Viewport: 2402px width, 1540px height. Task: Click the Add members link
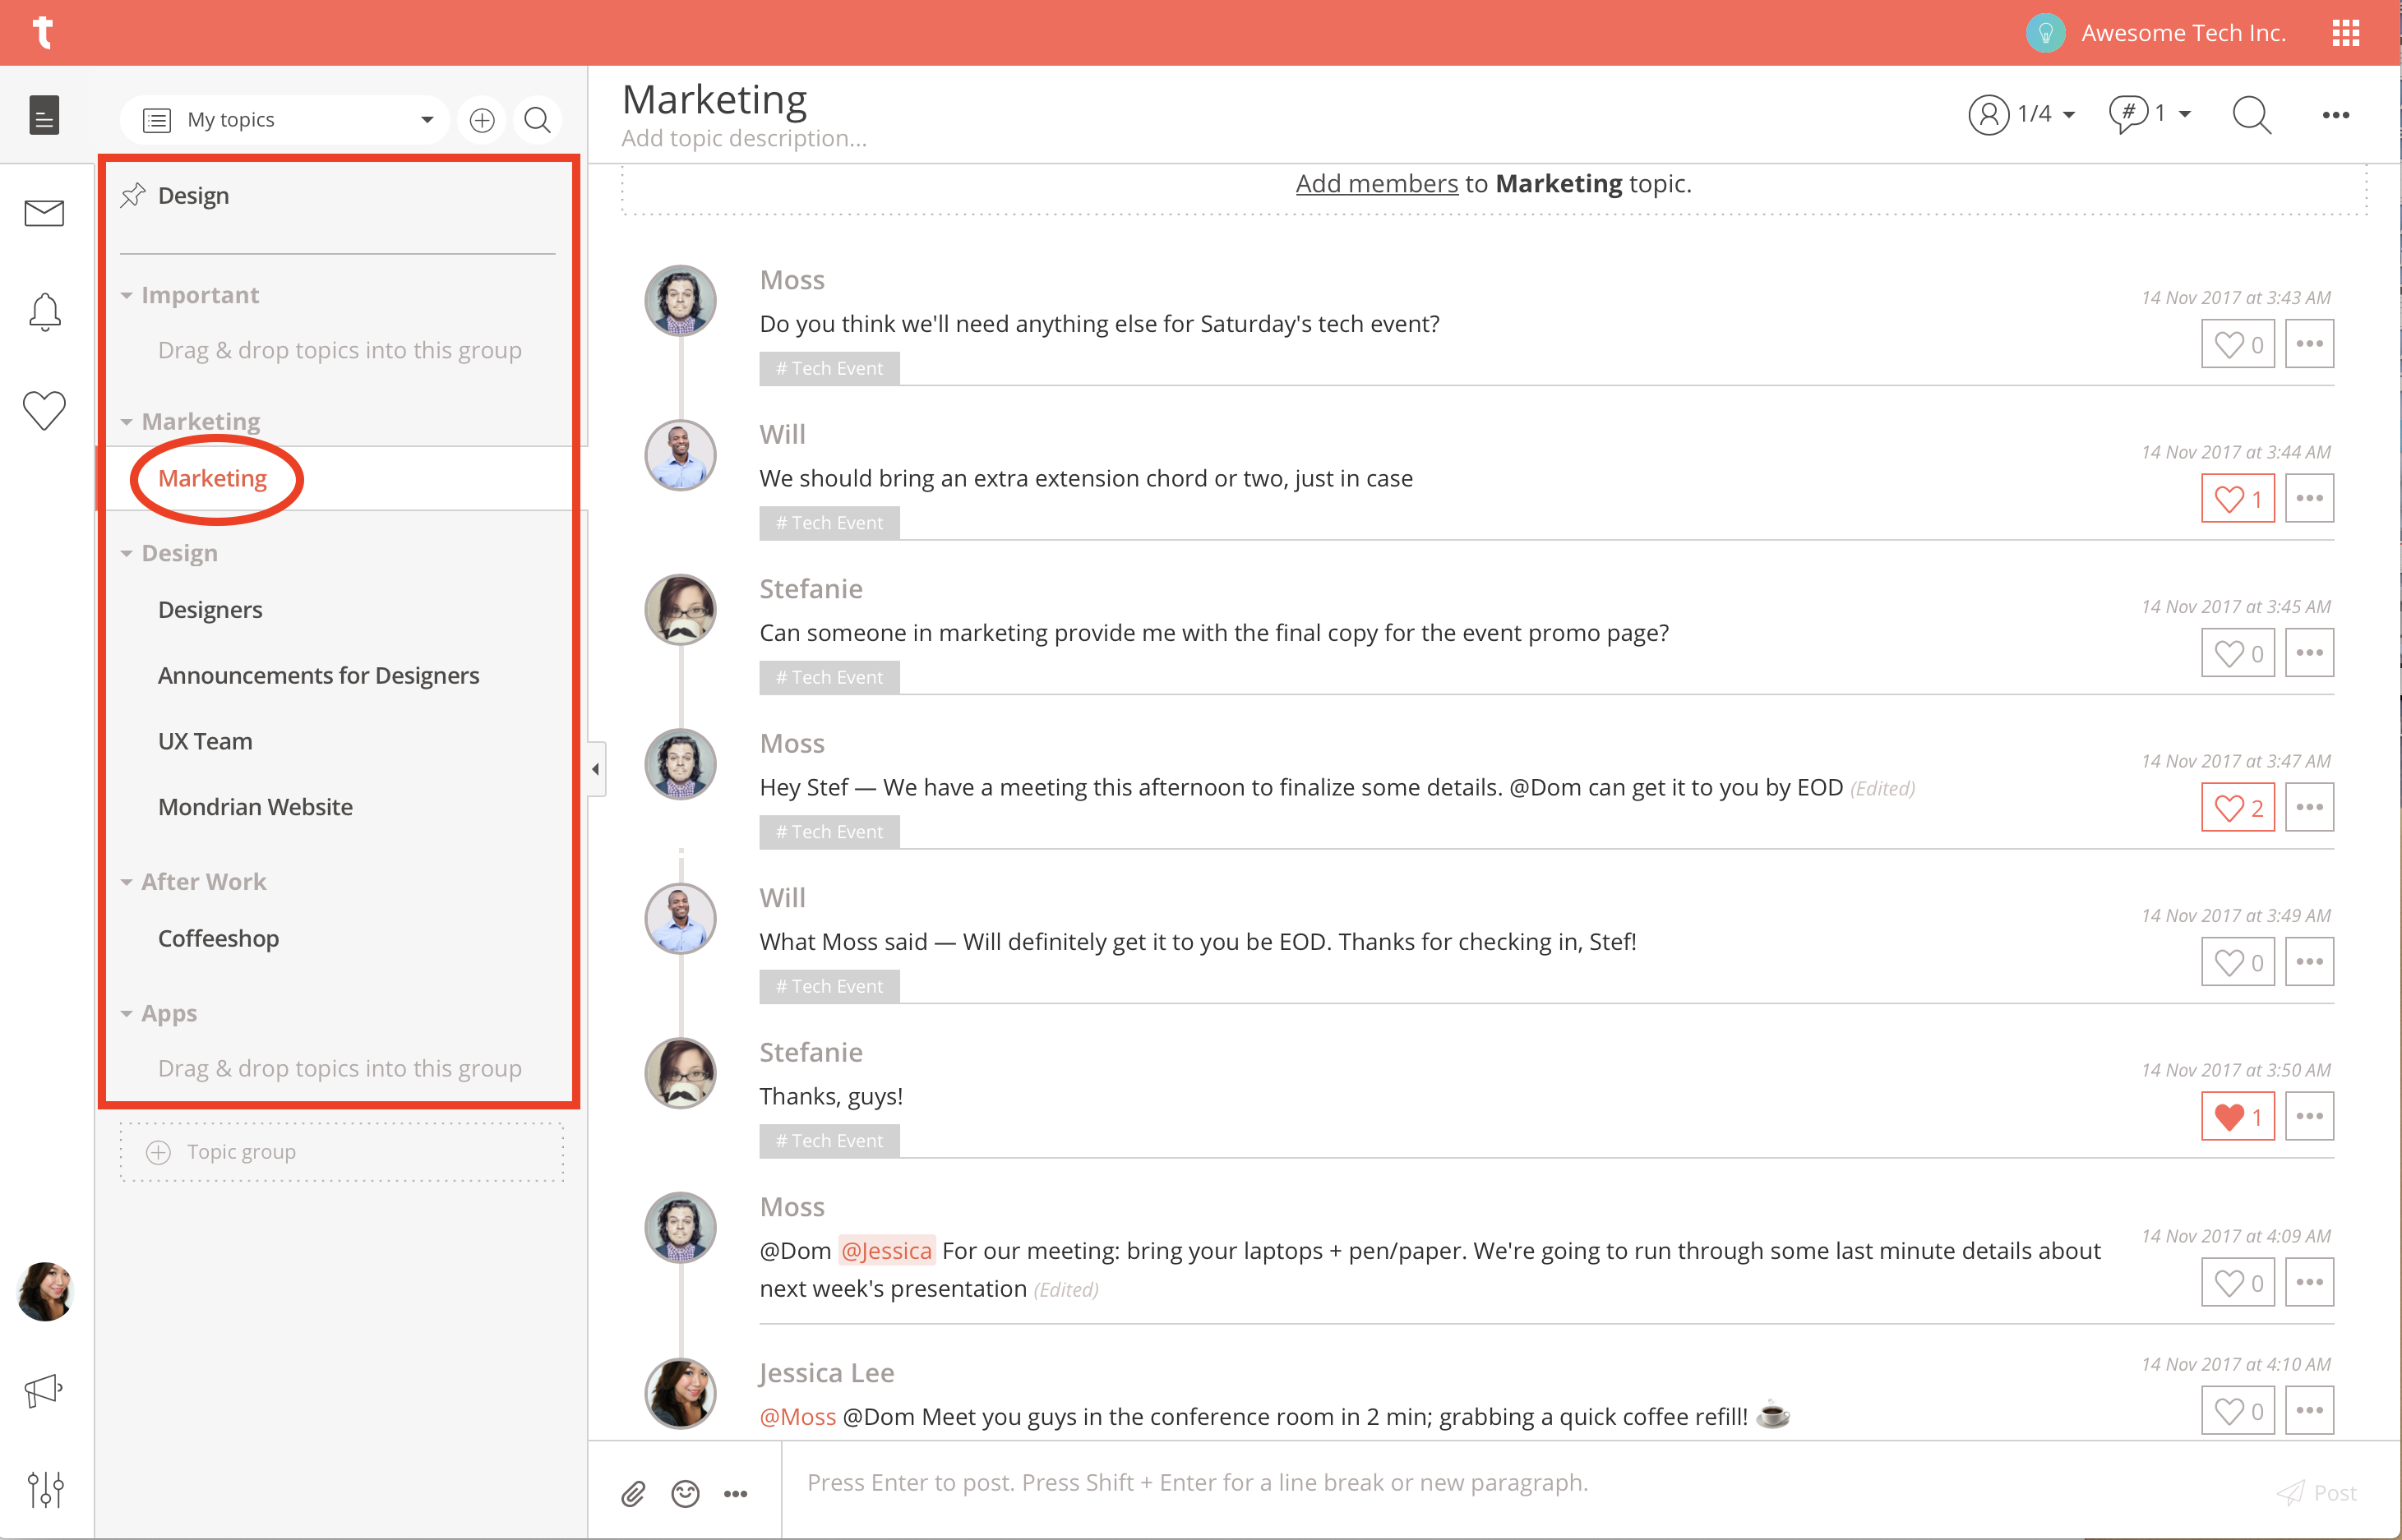coord(1377,184)
